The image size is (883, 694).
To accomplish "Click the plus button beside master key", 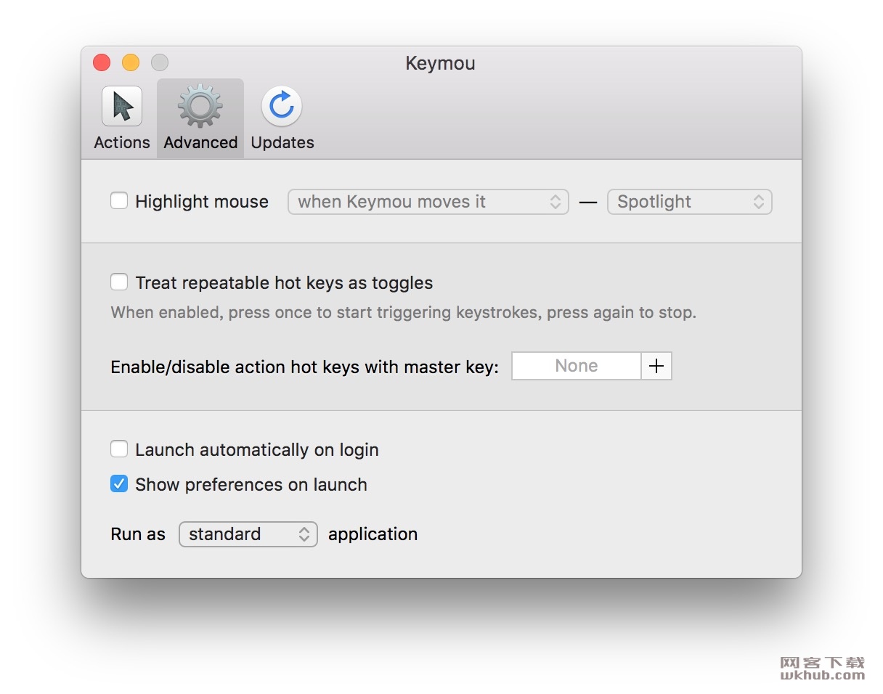I will tap(656, 366).
